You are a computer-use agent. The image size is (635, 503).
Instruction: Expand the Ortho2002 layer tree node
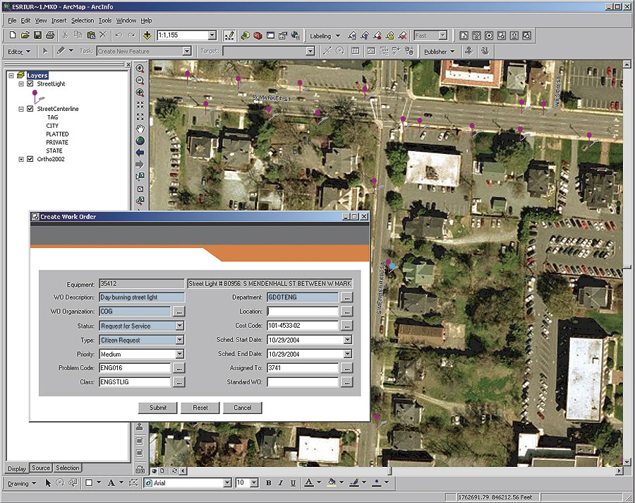(x=21, y=159)
